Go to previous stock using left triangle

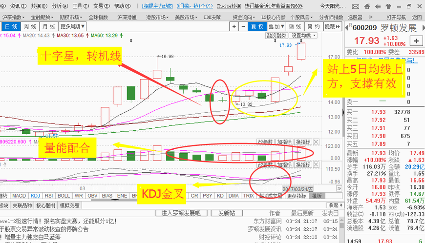coord(347,28)
